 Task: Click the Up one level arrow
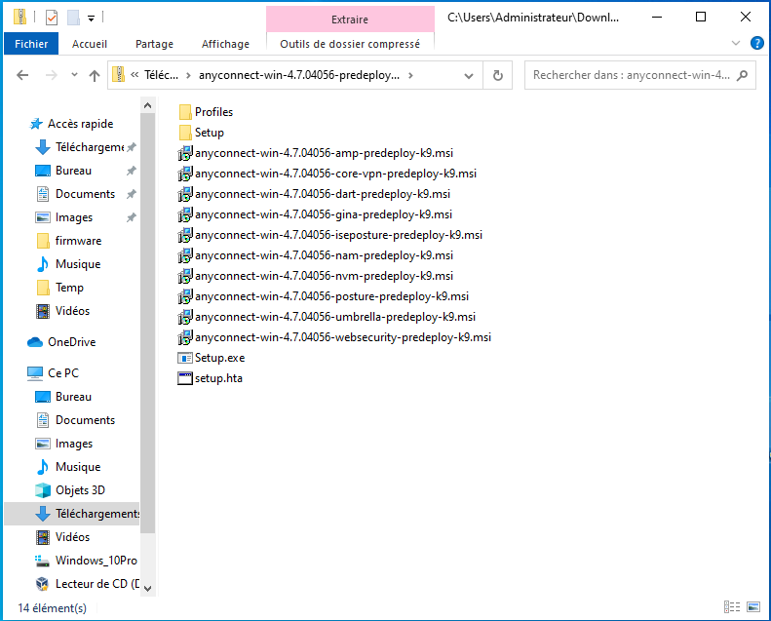[x=95, y=75]
